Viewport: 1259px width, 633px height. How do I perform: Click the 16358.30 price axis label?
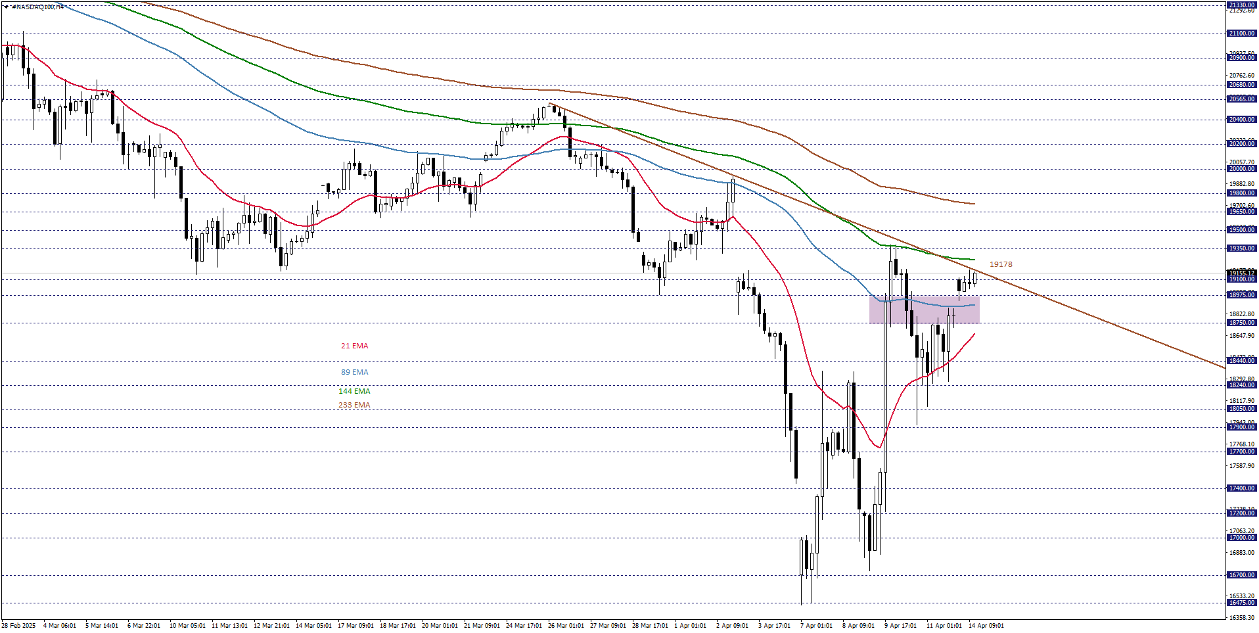pos(1242,618)
